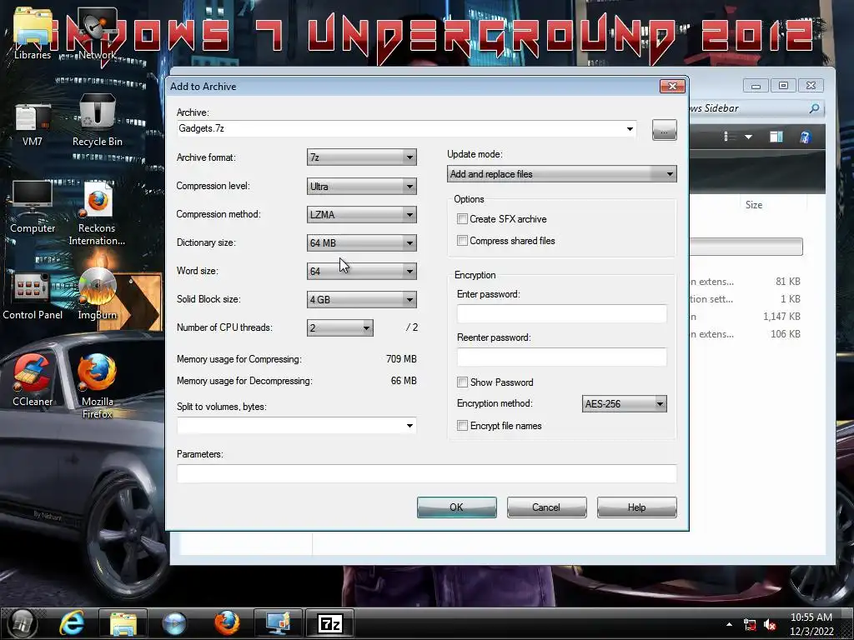854x640 pixels.
Task: Click the muted volume tray icon
Action: point(770,625)
